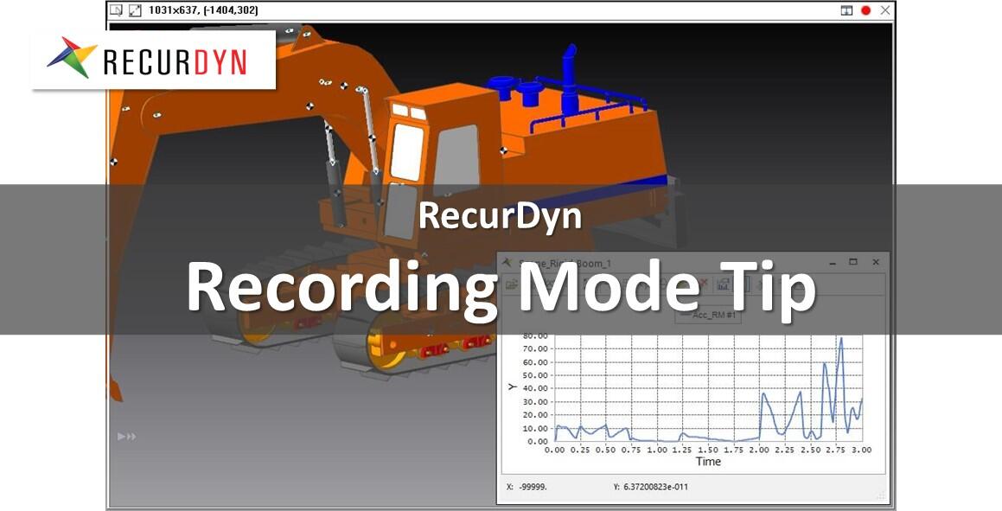This screenshot has height=511, width=1002.
Task: Click the open folder icon in plot toolbar
Action: tap(512, 284)
